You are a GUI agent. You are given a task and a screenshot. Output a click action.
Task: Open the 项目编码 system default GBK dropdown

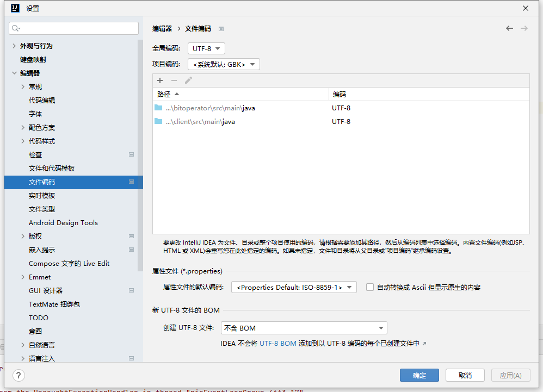pos(224,64)
